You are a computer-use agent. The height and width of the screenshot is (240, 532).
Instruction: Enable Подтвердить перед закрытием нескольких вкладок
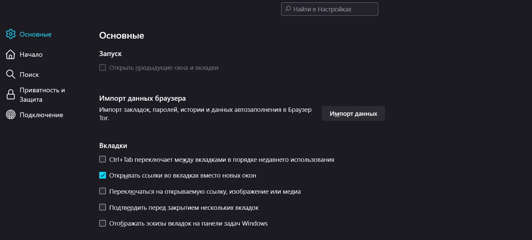point(103,207)
